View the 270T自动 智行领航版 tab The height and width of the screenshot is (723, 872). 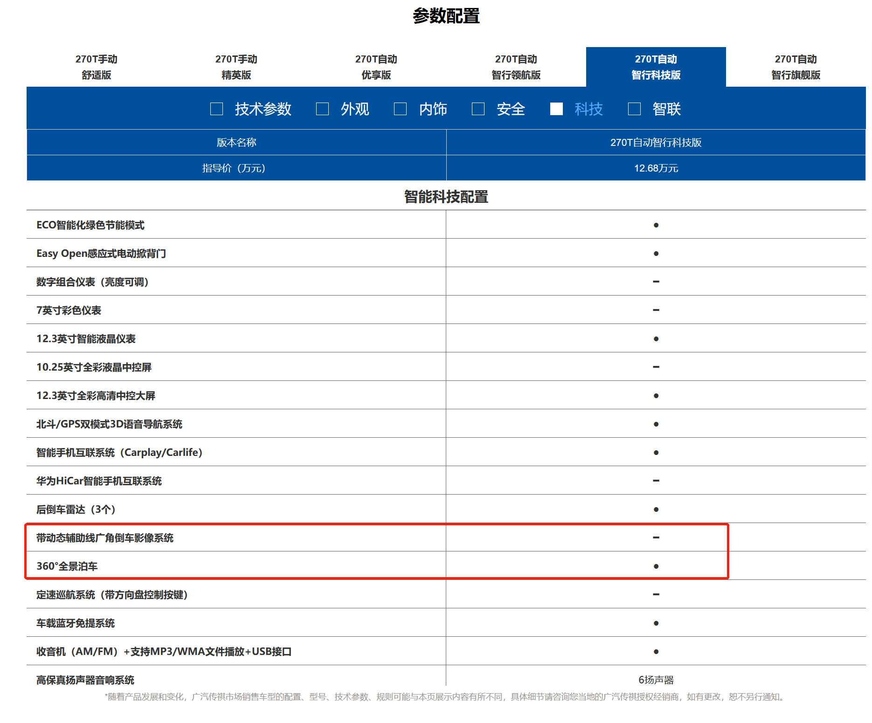(516, 67)
